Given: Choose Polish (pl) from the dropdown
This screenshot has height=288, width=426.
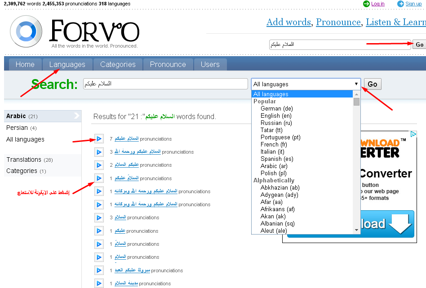Looking at the screenshot, I should point(273,173).
